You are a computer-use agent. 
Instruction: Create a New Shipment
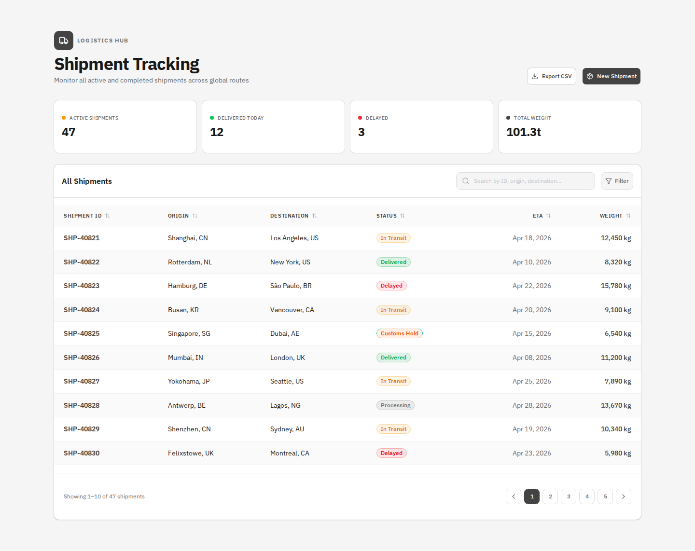coord(612,76)
